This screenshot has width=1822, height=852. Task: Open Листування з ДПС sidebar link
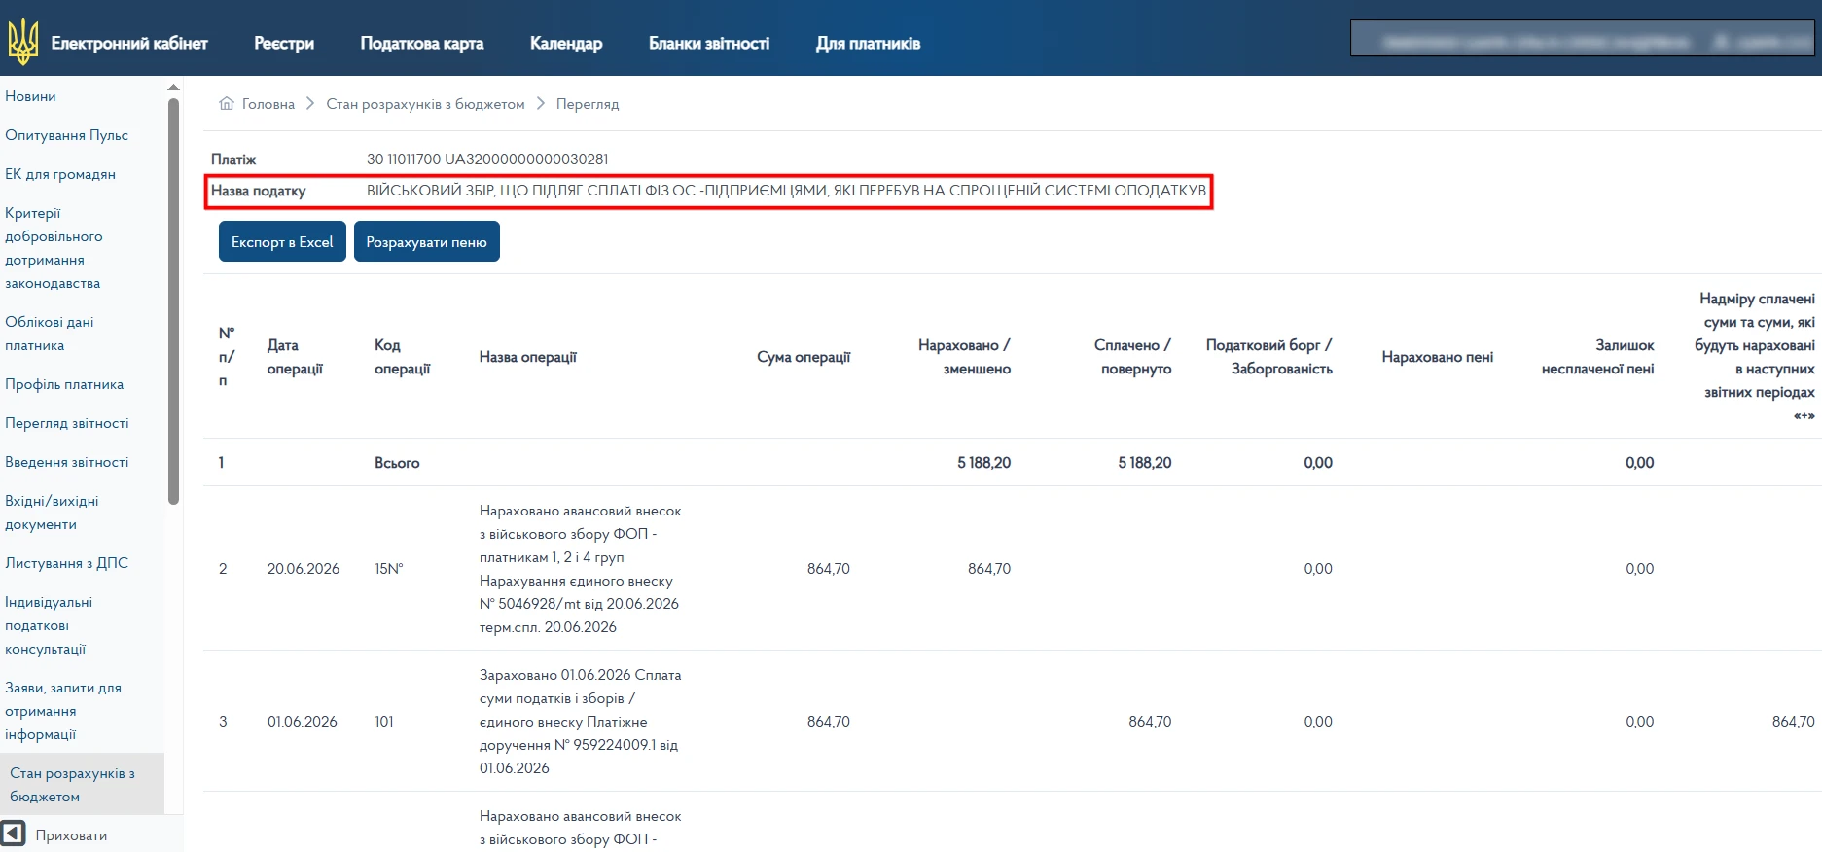point(66,563)
